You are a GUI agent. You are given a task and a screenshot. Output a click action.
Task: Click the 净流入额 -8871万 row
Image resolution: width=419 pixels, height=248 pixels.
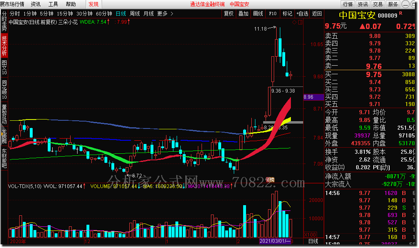pyautogui.click(x=370, y=177)
